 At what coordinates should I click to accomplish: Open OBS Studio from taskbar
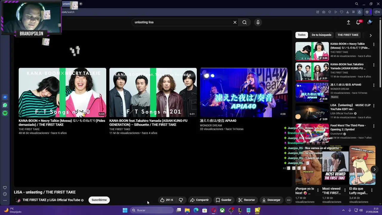coord(231,210)
